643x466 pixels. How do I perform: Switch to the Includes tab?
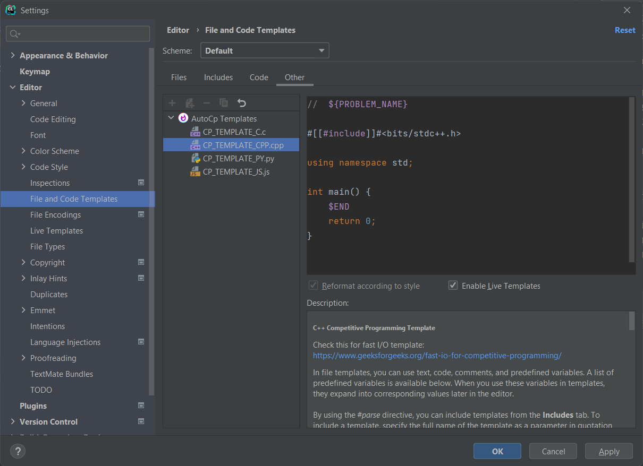tap(218, 77)
